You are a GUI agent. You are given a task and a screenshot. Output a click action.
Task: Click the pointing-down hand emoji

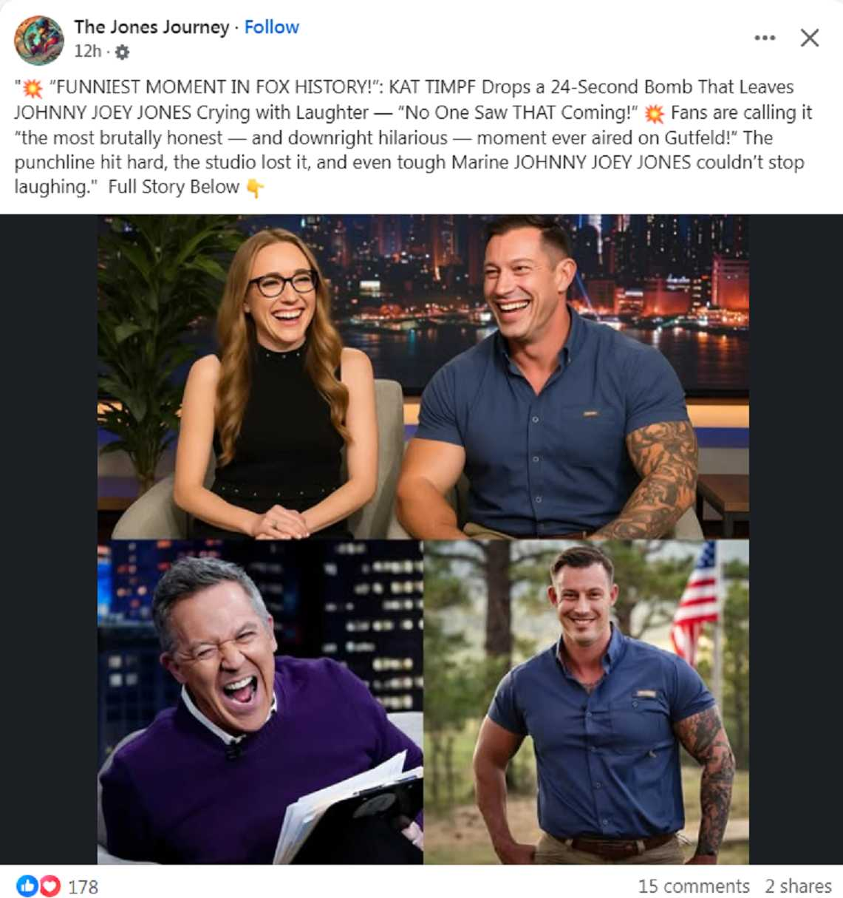tap(255, 188)
